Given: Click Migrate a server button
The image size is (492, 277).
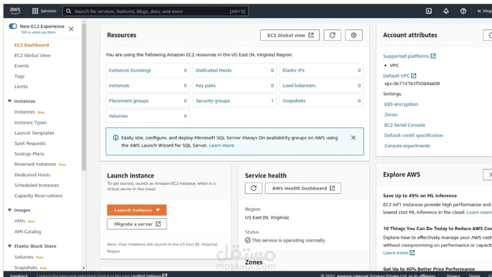Looking at the screenshot, I should [x=137, y=224].
